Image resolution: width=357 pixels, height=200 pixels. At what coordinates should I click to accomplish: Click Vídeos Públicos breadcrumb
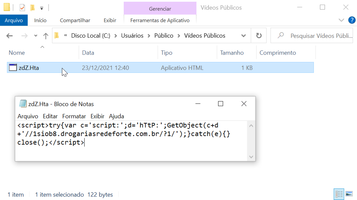pyautogui.click(x=205, y=36)
